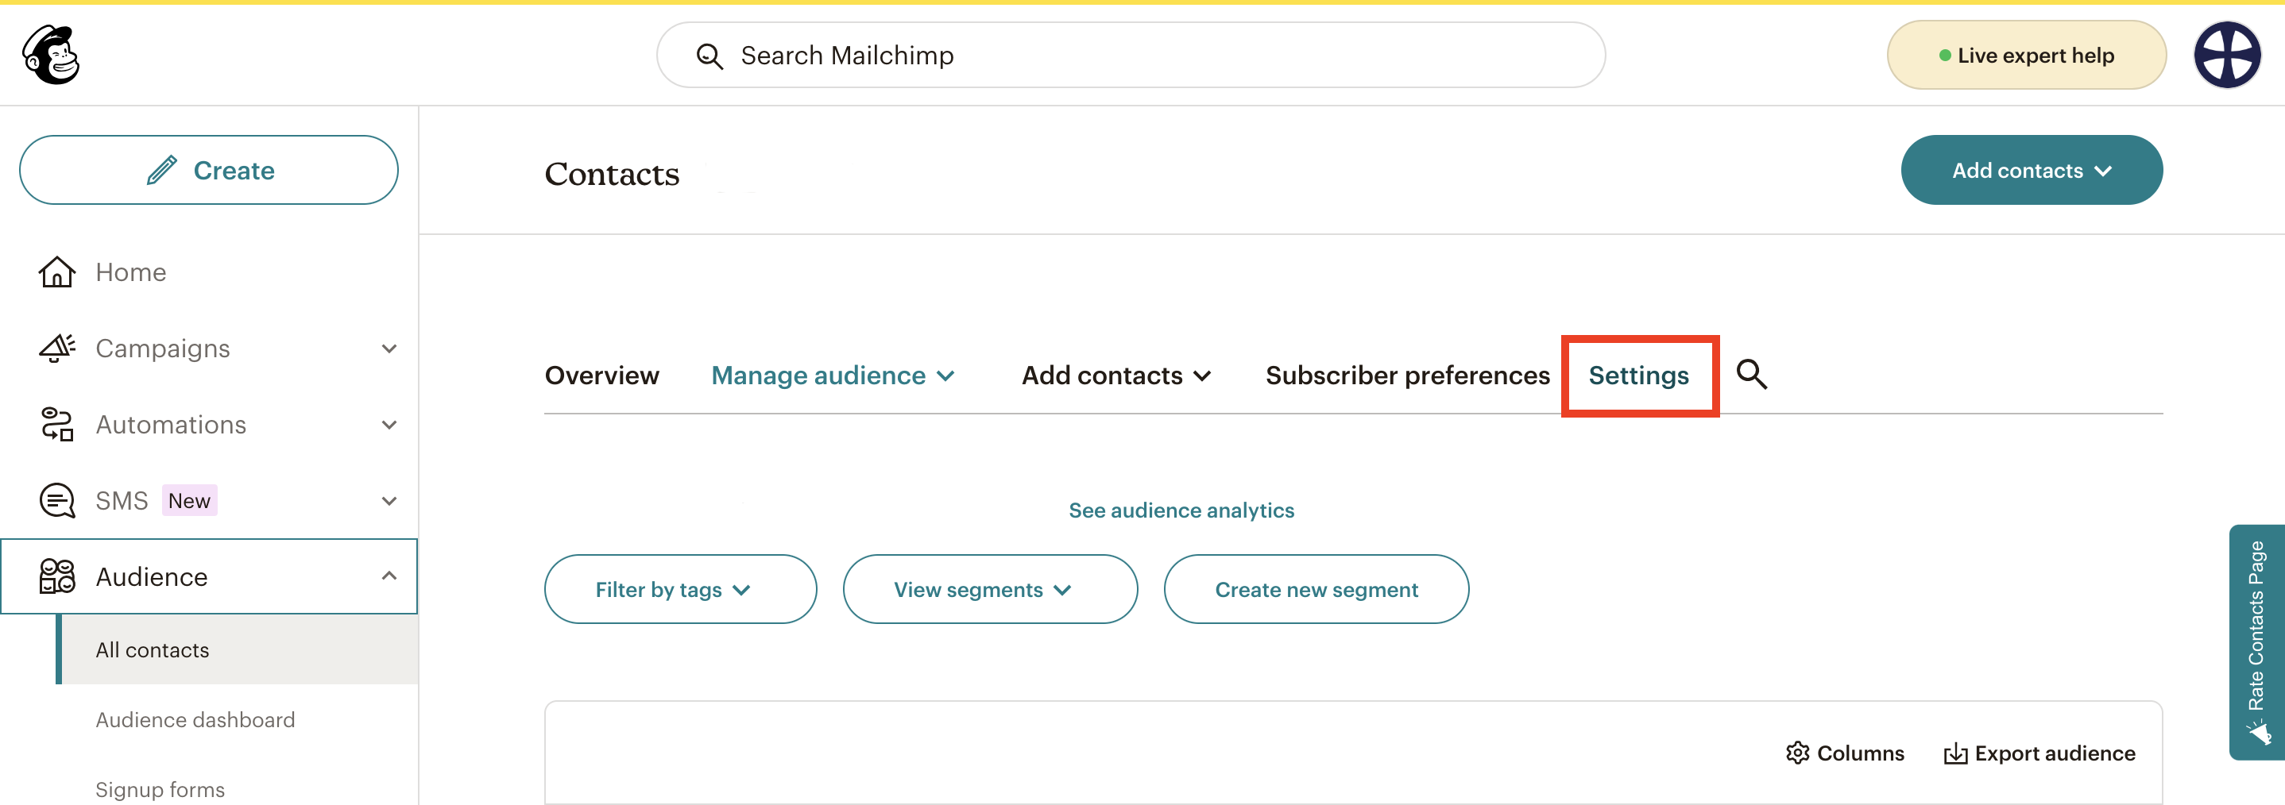2285x805 pixels.
Task: Click Export audience
Action: (x=2039, y=753)
